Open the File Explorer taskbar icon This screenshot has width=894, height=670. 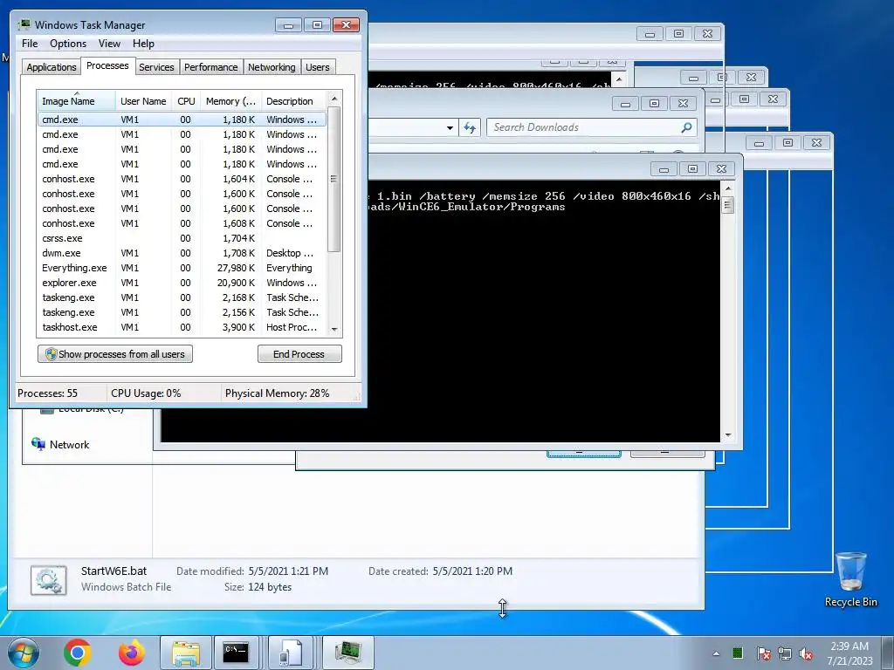(x=186, y=653)
